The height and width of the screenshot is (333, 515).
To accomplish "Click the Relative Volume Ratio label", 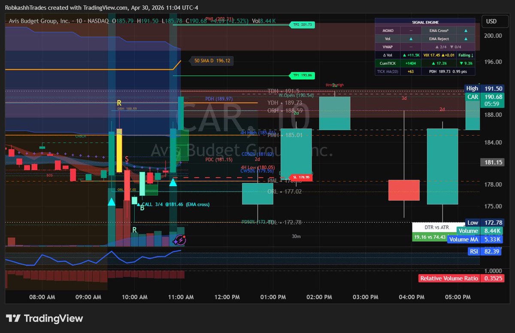I will 449,278.
